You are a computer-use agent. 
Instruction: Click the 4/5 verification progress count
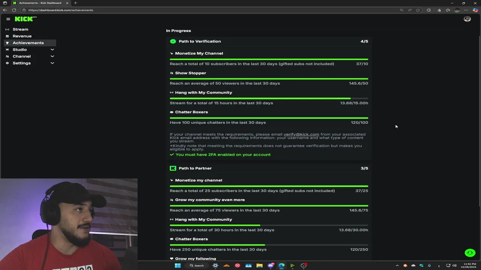pos(364,41)
